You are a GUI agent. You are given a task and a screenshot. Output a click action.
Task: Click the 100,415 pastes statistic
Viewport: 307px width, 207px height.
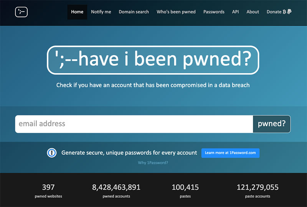[x=185, y=191]
